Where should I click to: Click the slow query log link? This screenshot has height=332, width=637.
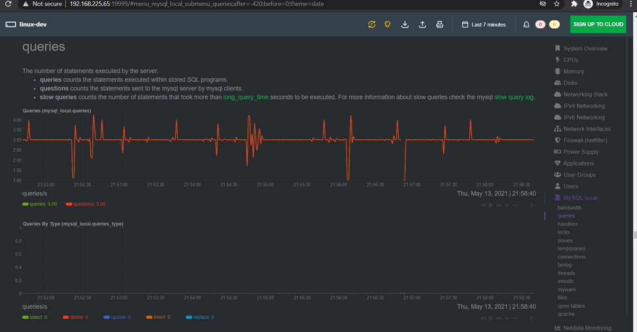pos(513,97)
